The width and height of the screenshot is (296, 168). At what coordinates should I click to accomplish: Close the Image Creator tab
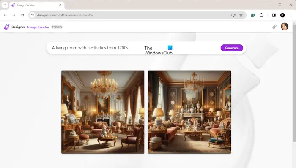[60, 5]
